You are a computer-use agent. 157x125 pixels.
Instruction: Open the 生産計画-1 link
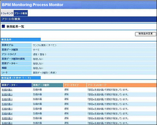click(x=7, y=90)
